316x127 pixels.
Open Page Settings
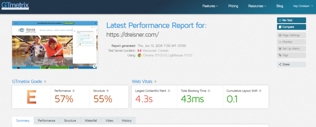(291, 35)
